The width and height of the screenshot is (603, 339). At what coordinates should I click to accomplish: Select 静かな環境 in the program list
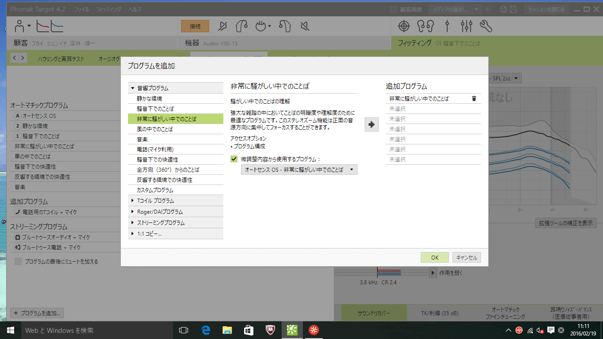pyautogui.click(x=176, y=98)
